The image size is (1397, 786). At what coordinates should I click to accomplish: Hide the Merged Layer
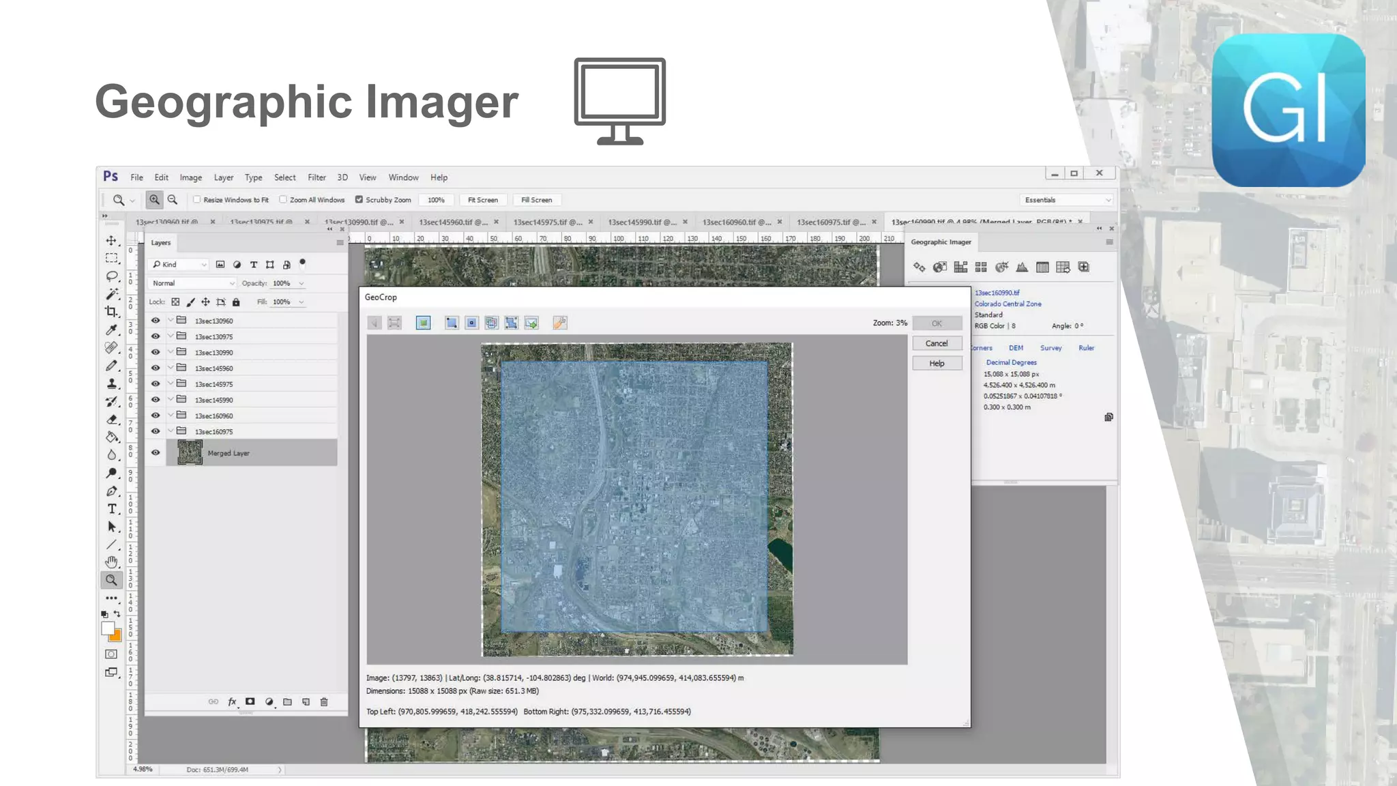click(156, 452)
